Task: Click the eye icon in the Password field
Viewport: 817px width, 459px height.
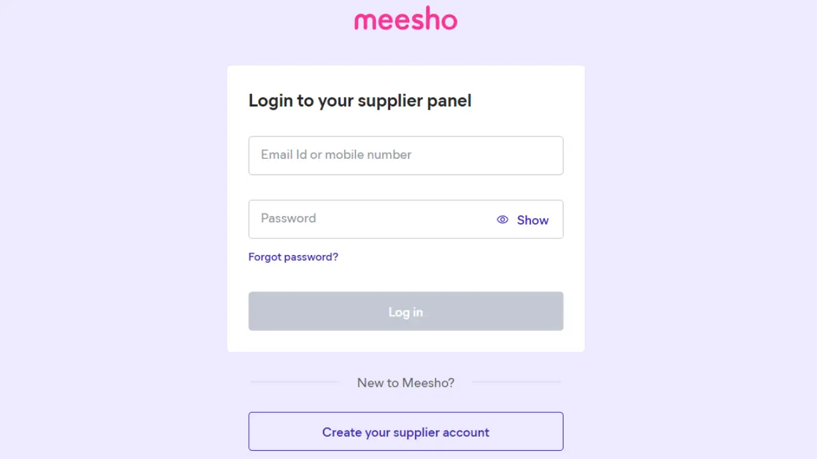Action: click(503, 219)
